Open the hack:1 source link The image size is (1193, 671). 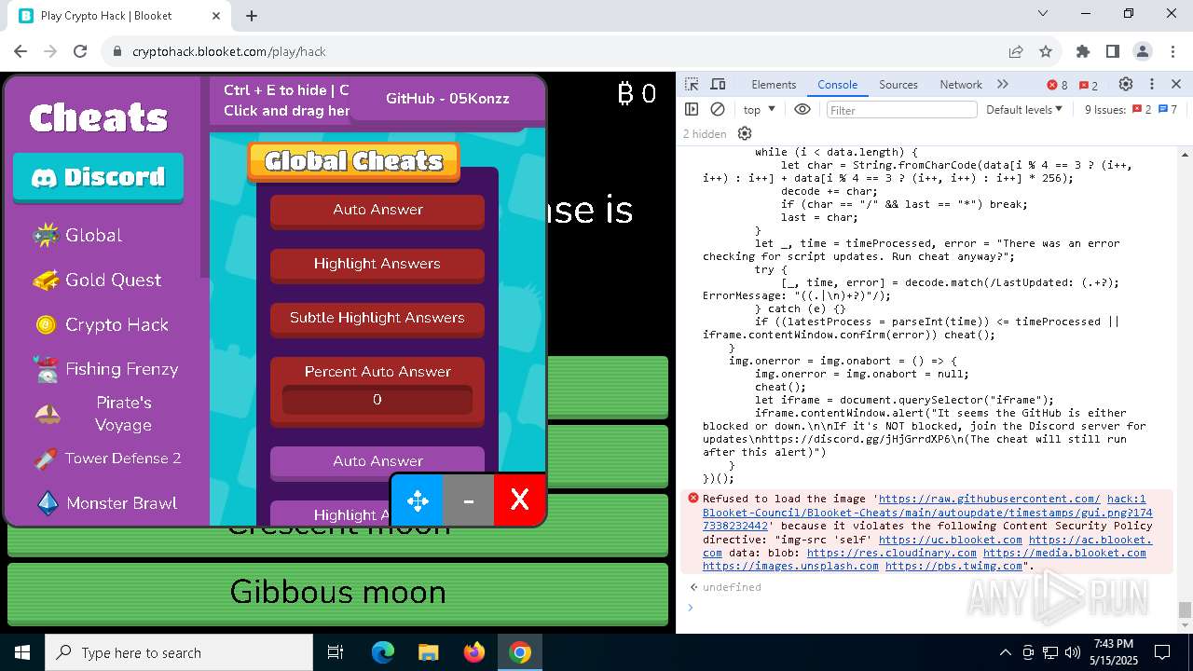pos(1127,499)
